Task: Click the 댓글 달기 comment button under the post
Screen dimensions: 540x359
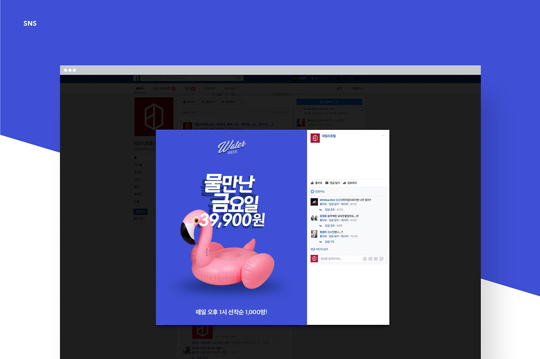Action: click(332, 183)
